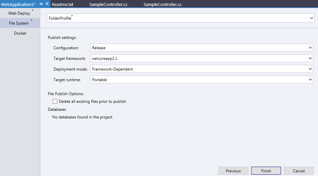
Task: Activate the WebApplication1* tab
Action: pyautogui.click(x=18, y=4)
